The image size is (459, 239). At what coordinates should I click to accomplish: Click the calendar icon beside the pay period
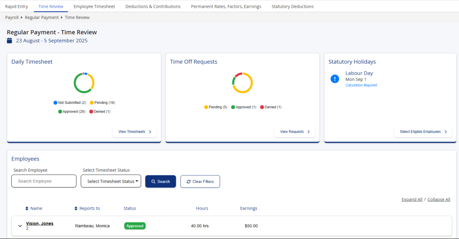click(x=9, y=41)
